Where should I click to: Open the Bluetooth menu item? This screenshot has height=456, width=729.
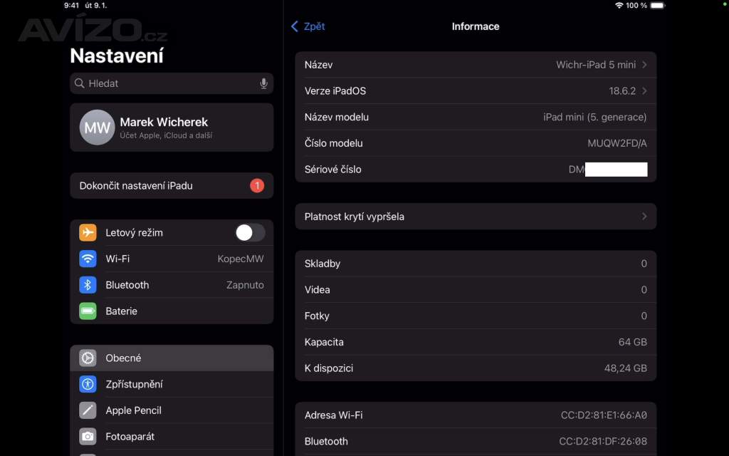coord(172,285)
